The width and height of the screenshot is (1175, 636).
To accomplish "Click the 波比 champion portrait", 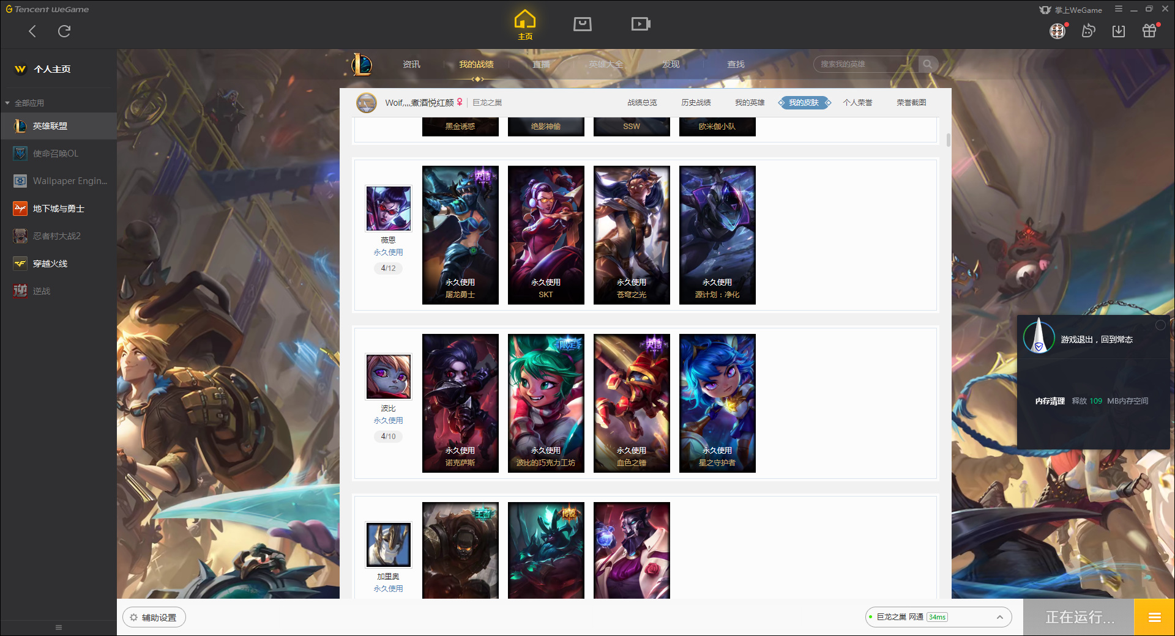I will pos(388,376).
